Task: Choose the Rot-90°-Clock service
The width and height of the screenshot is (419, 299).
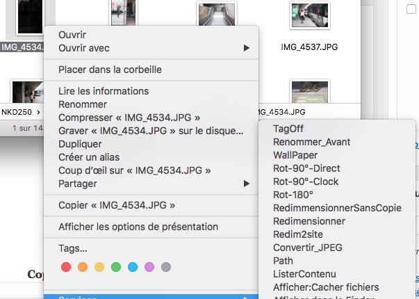Action: (306, 181)
